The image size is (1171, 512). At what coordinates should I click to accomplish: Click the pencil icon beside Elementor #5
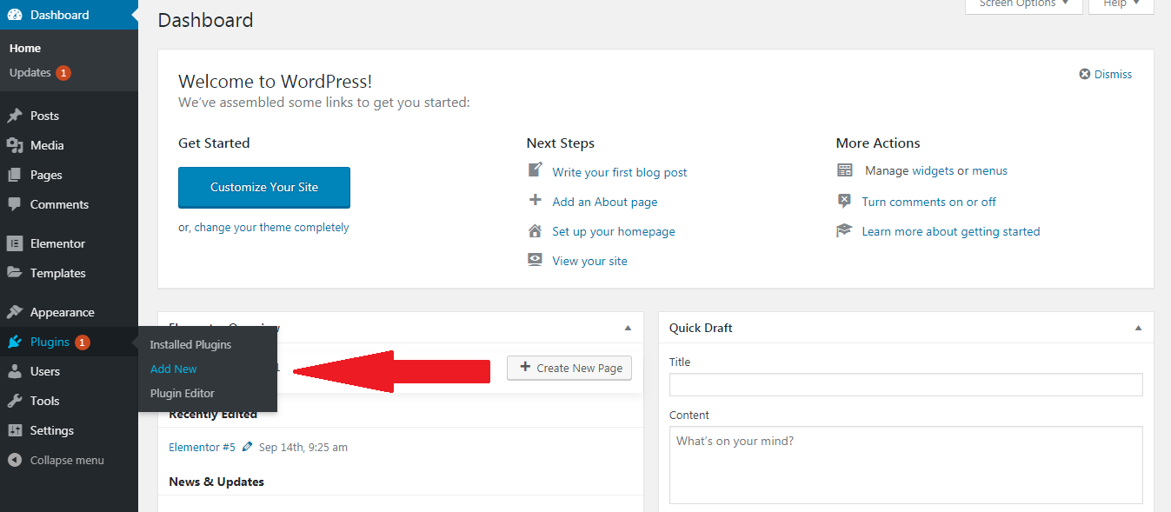point(248,447)
